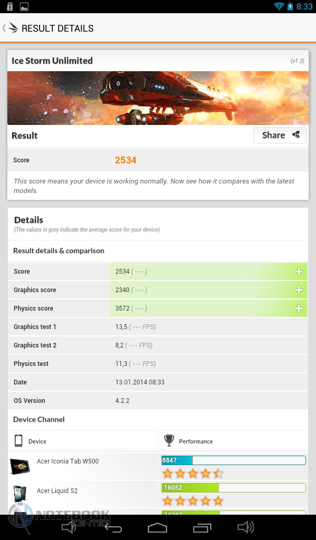Open the Acer Iconia Tab W500 entry
316x540 pixels.
(68, 461)
